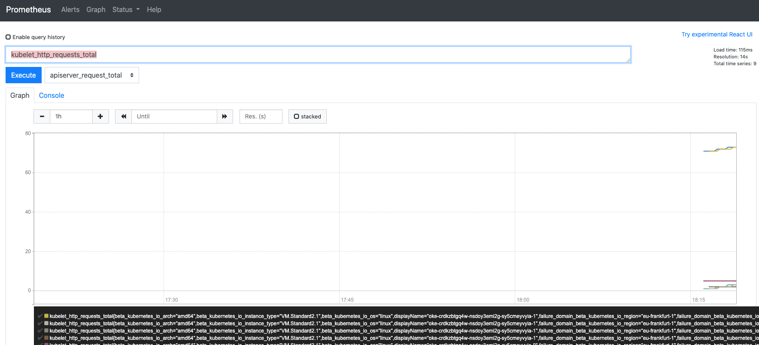Click the Res. (s) resolution input
The image size is (759, 345).
coord(261,116)
